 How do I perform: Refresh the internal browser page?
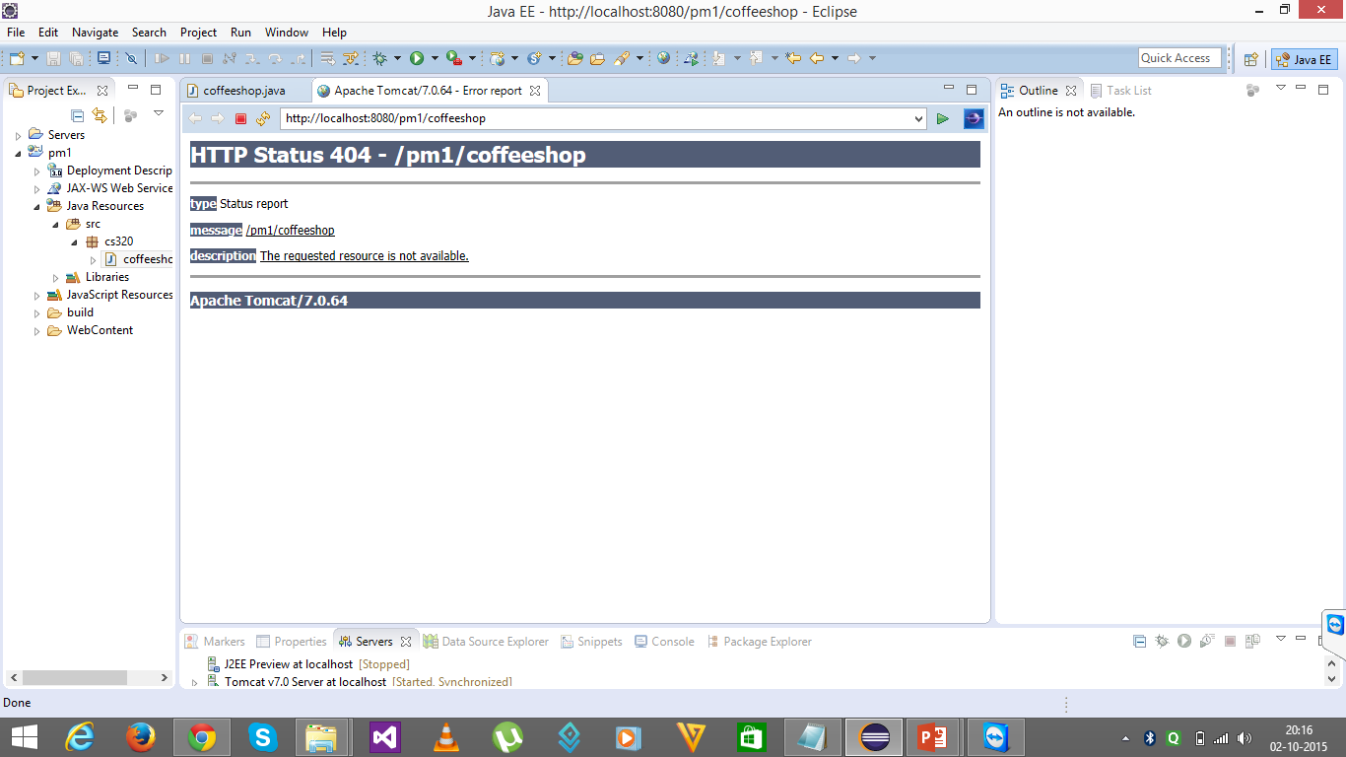pyautogui.click(x=262, y=119)
